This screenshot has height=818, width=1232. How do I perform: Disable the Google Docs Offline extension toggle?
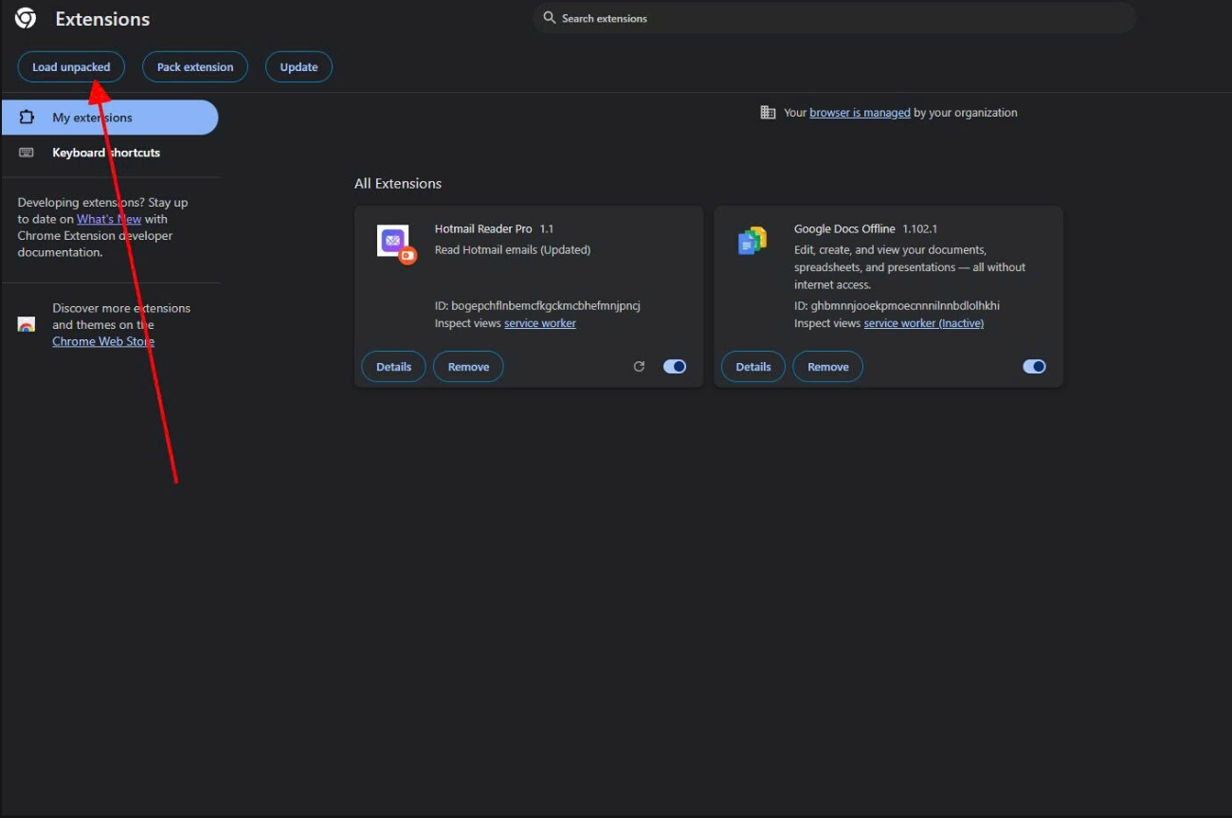click(1034, 366)
